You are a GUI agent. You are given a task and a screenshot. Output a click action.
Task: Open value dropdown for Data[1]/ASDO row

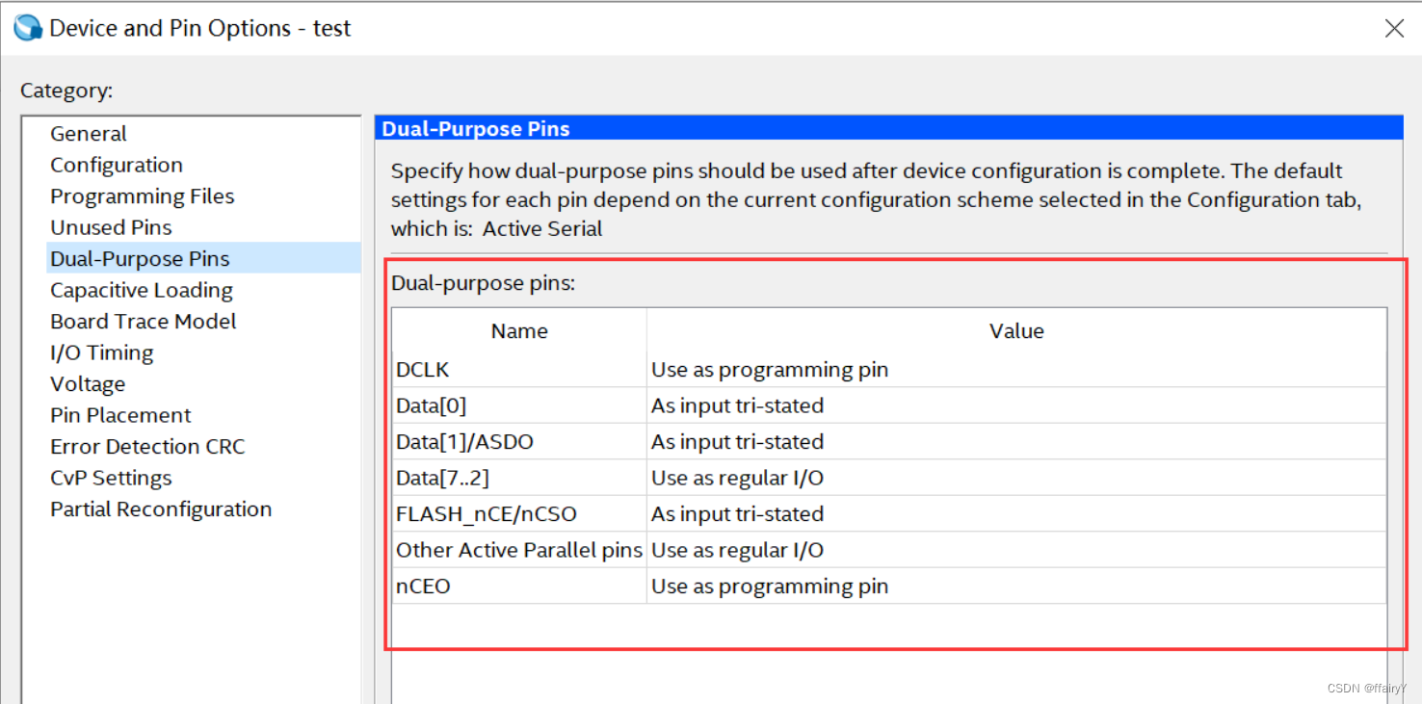pos(1016,442)
